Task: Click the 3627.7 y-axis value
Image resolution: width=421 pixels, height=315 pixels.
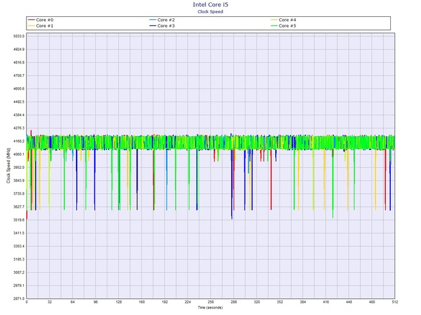Action: tap(19, 207)
